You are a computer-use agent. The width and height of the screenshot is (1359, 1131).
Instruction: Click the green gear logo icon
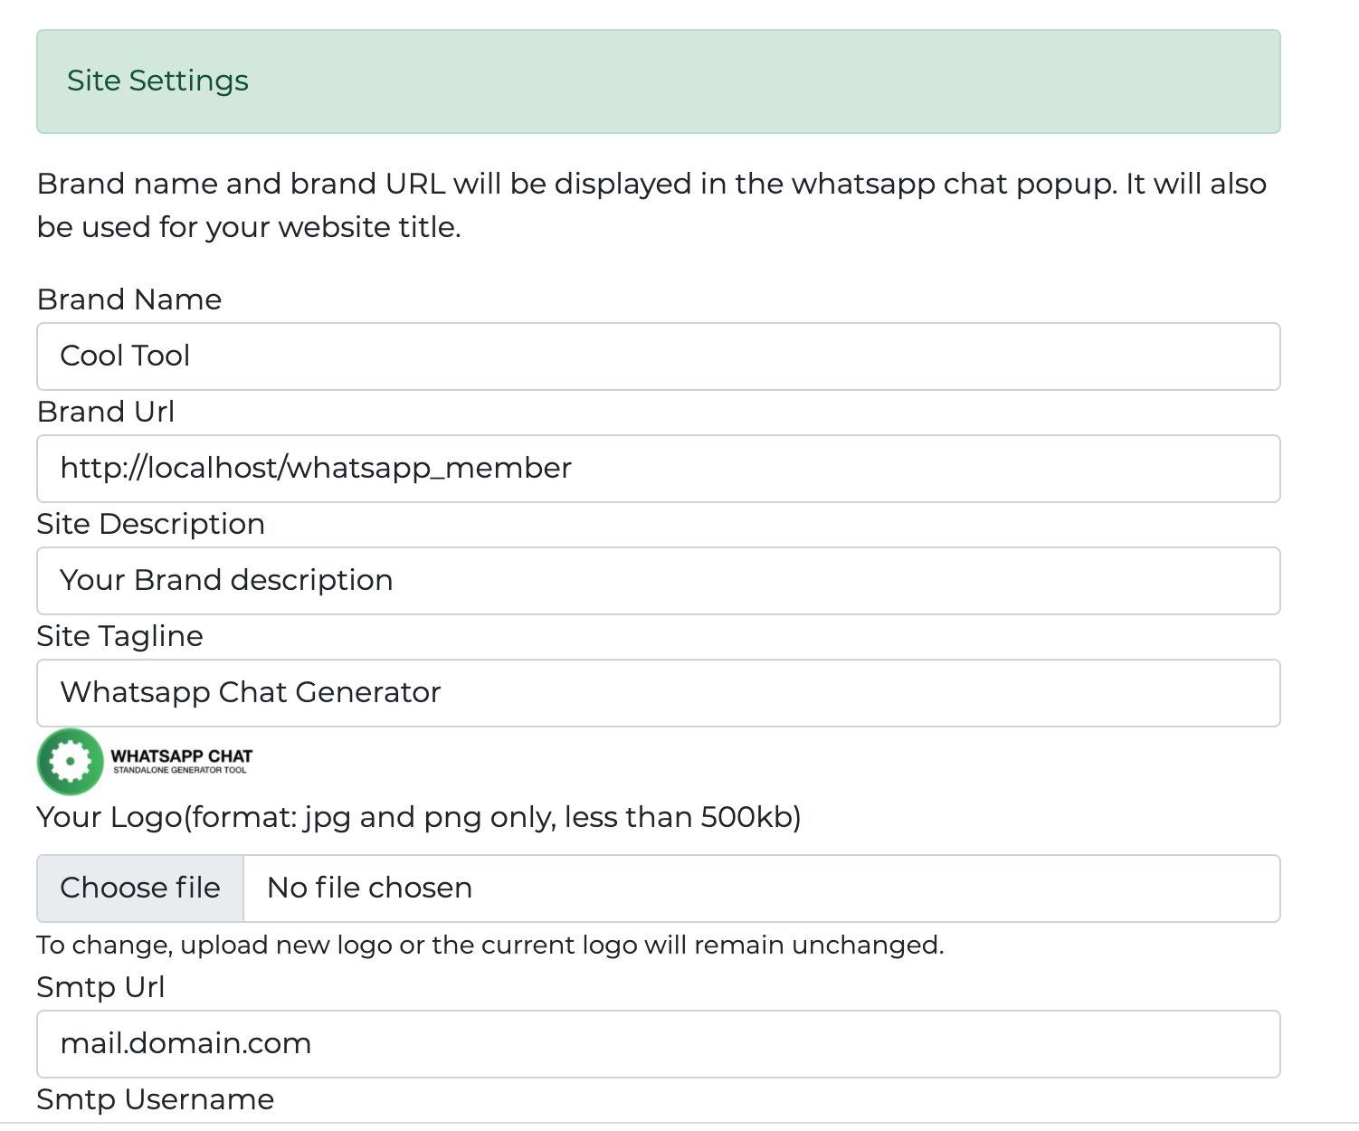pyautogui.click(x=70, y=761)
